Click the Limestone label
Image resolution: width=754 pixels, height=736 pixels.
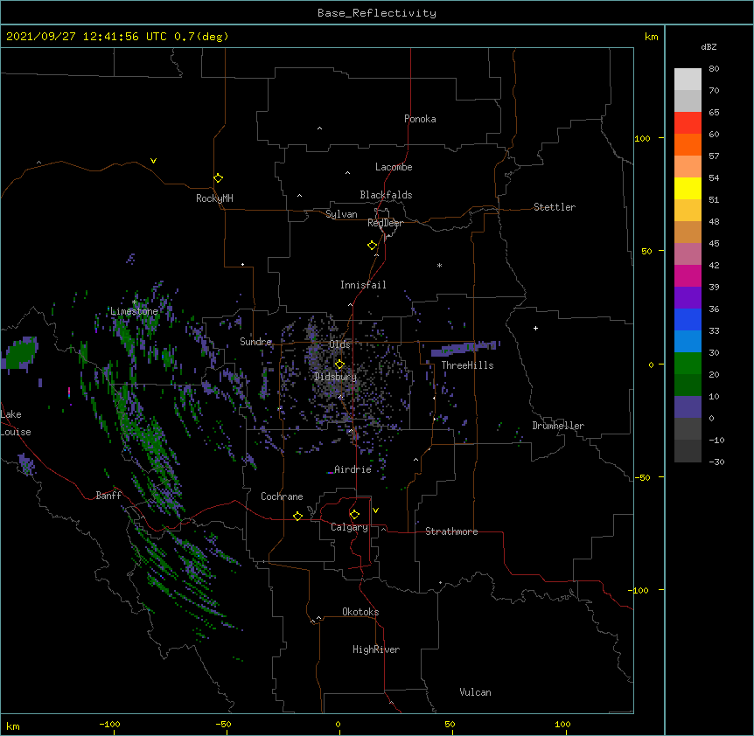[x=134, y=311]
